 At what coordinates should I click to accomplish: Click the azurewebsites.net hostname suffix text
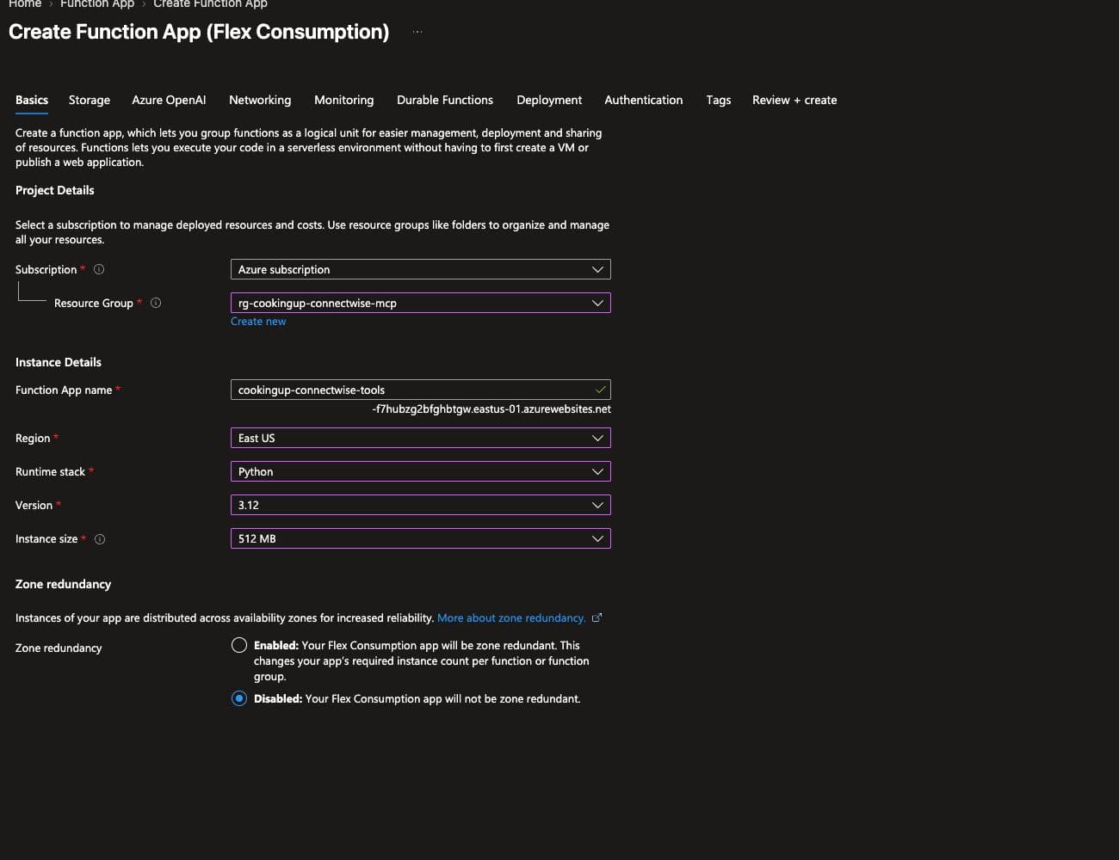(x=491, y=408)
